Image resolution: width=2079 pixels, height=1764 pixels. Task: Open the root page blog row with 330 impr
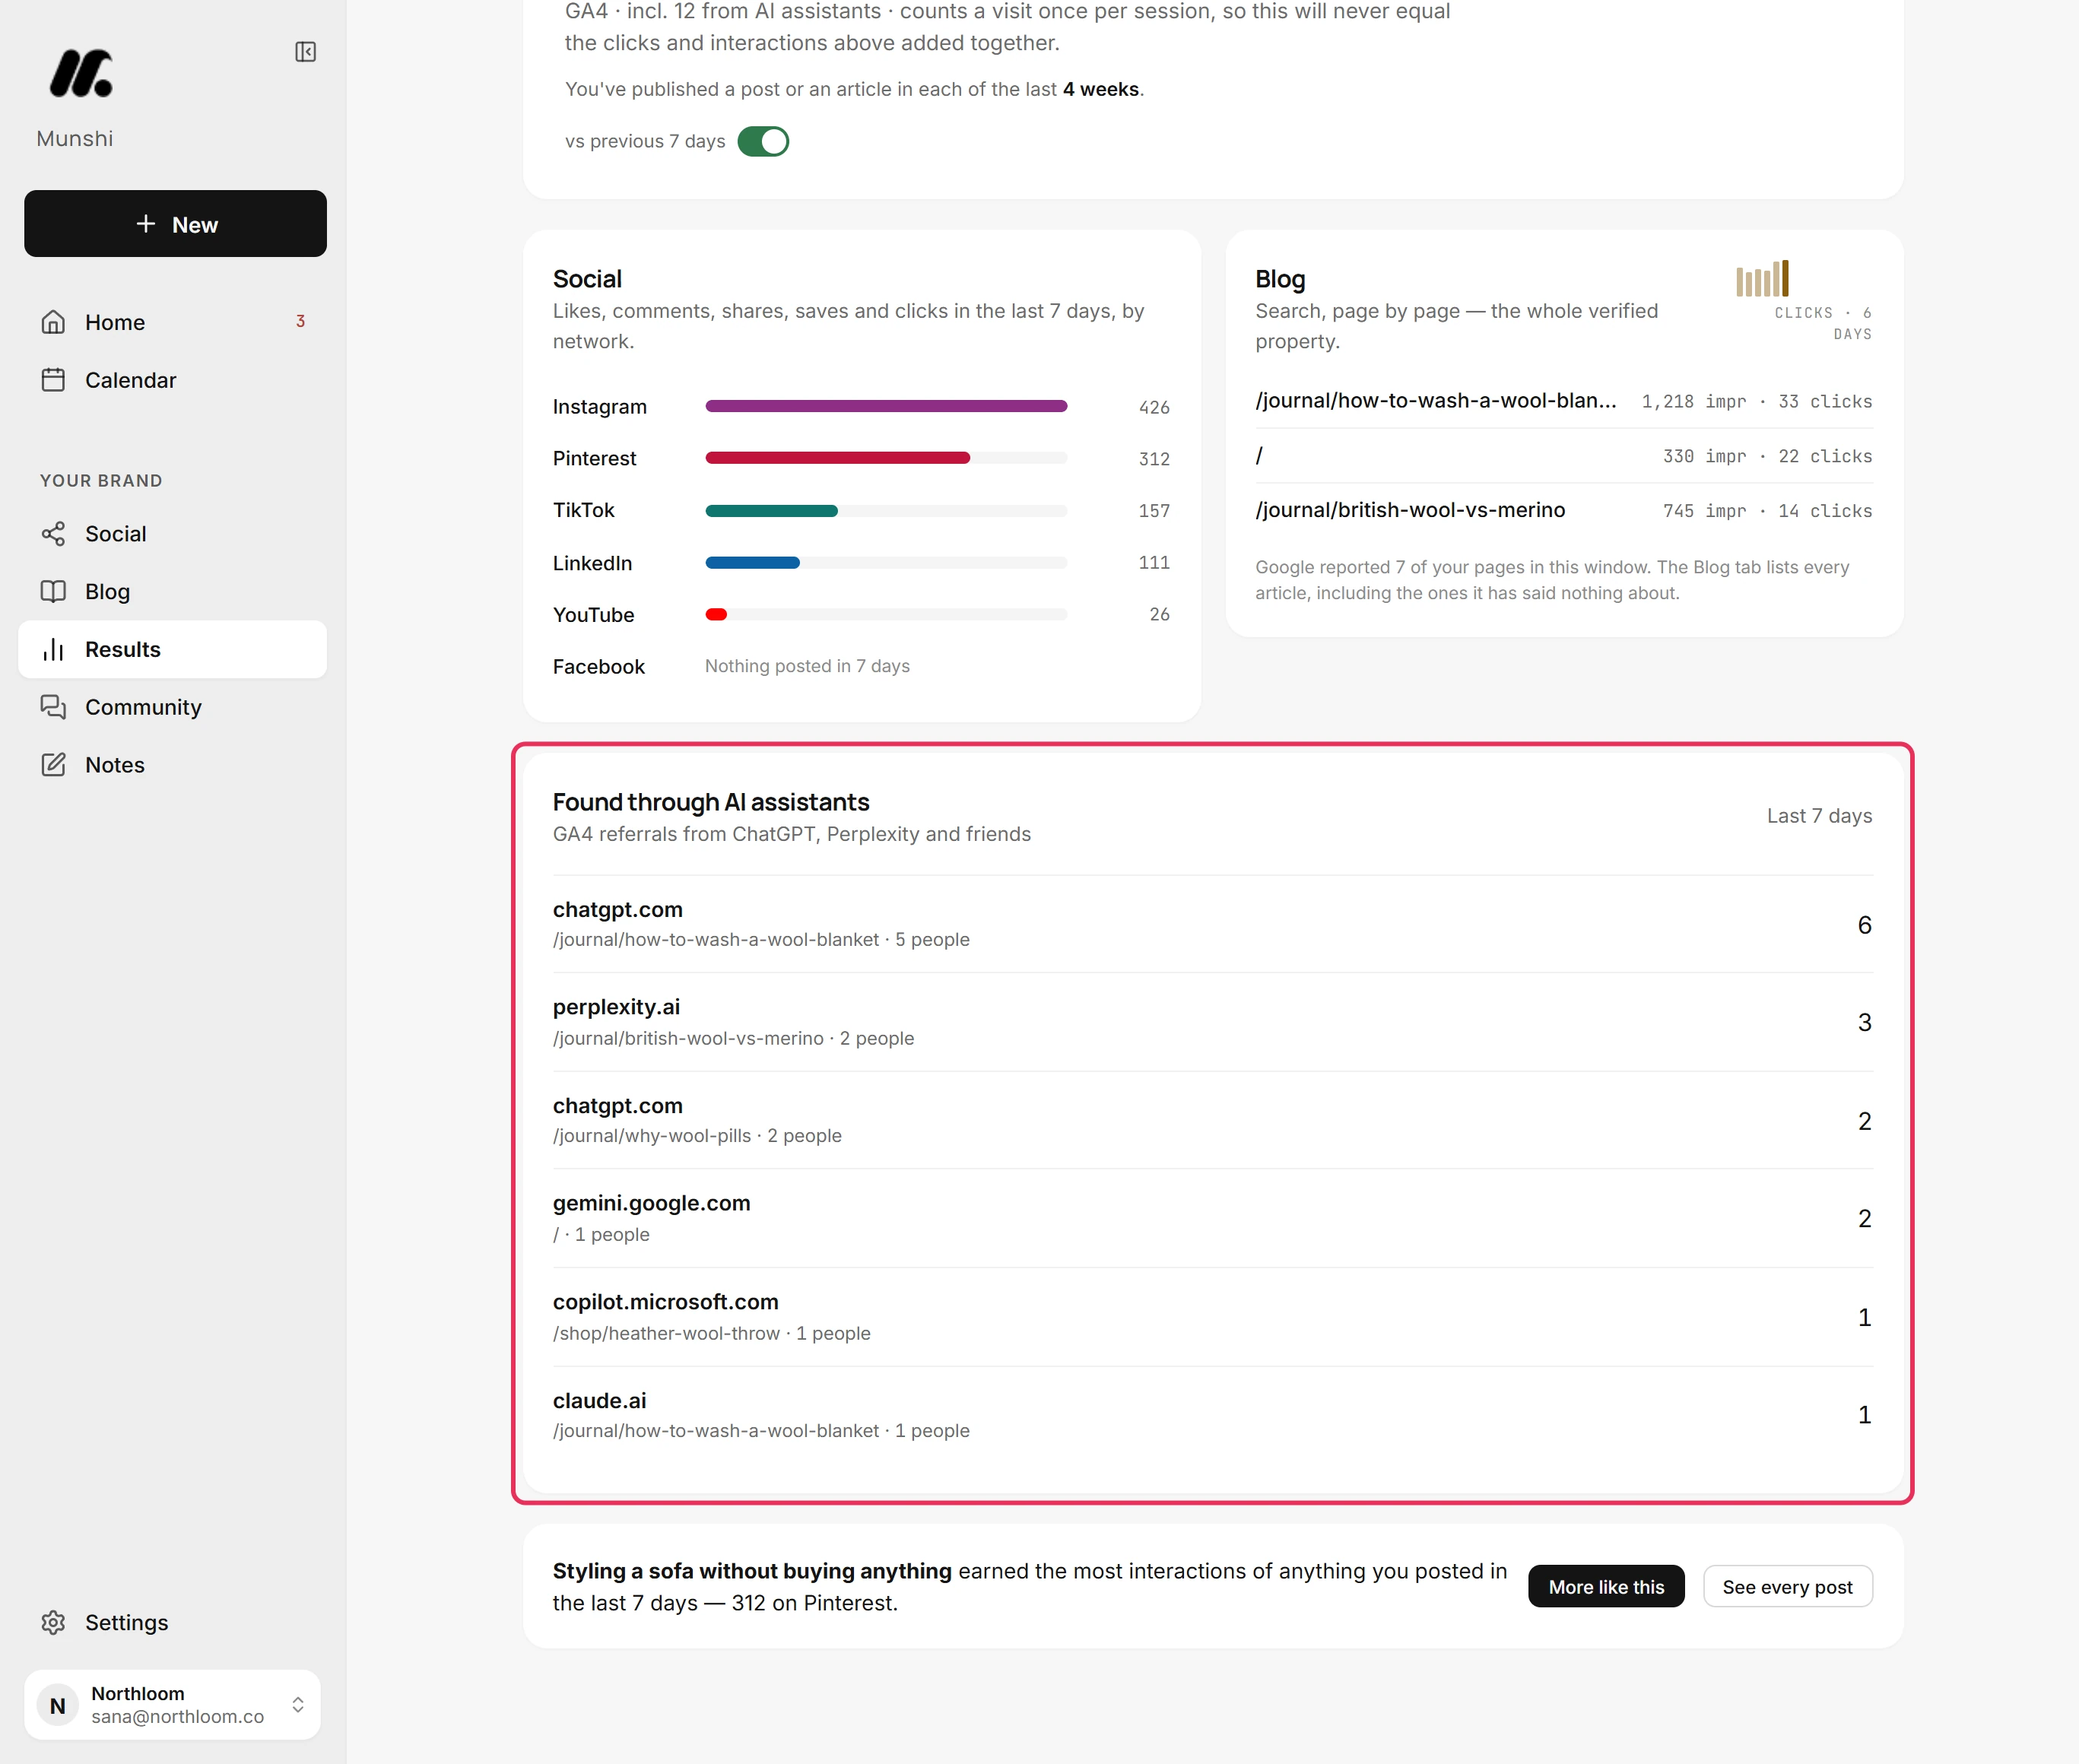(x=1563, y=456)
